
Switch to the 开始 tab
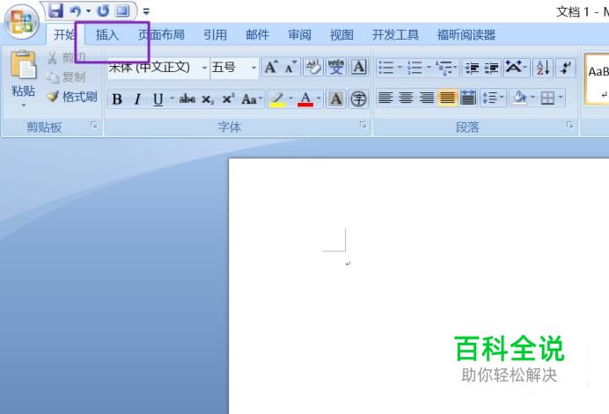[64, 35]
